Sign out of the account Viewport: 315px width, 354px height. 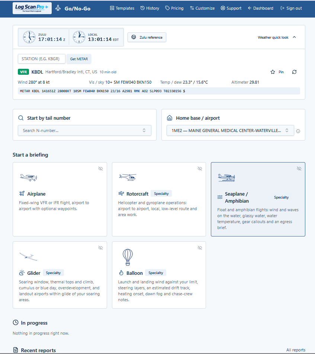pyautogui.click(x=291, y=8)
